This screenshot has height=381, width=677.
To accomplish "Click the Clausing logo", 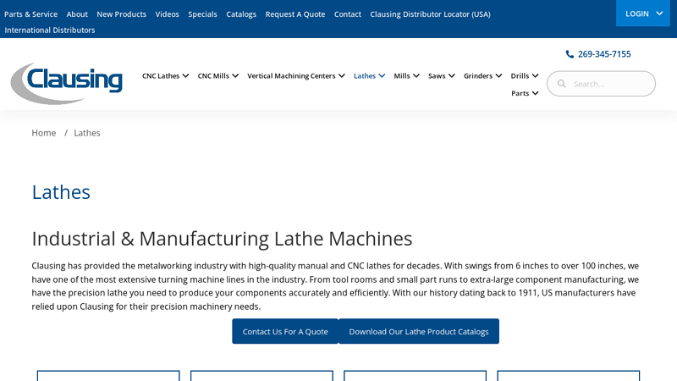I will coord(67,83).
